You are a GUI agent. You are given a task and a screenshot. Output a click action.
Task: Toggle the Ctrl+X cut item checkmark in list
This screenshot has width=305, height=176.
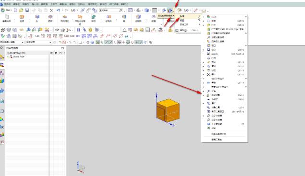[204, 62]
